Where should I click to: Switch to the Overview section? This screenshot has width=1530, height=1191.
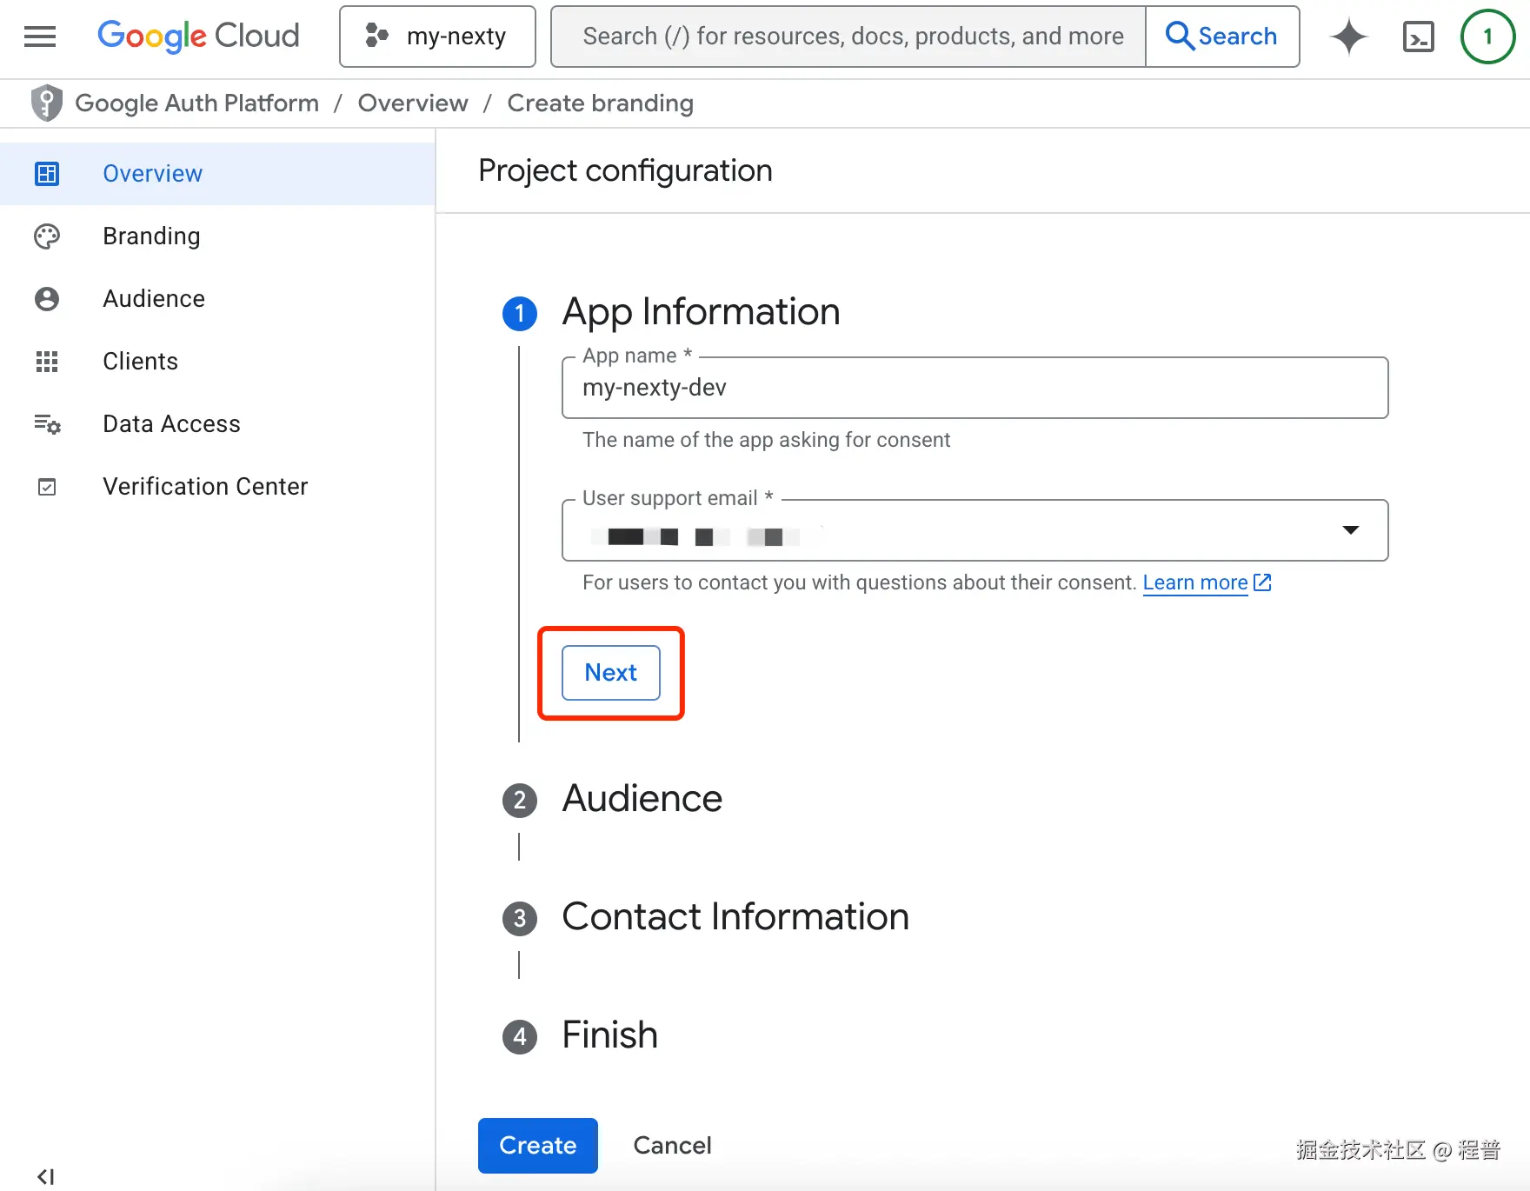coord(152,173)
